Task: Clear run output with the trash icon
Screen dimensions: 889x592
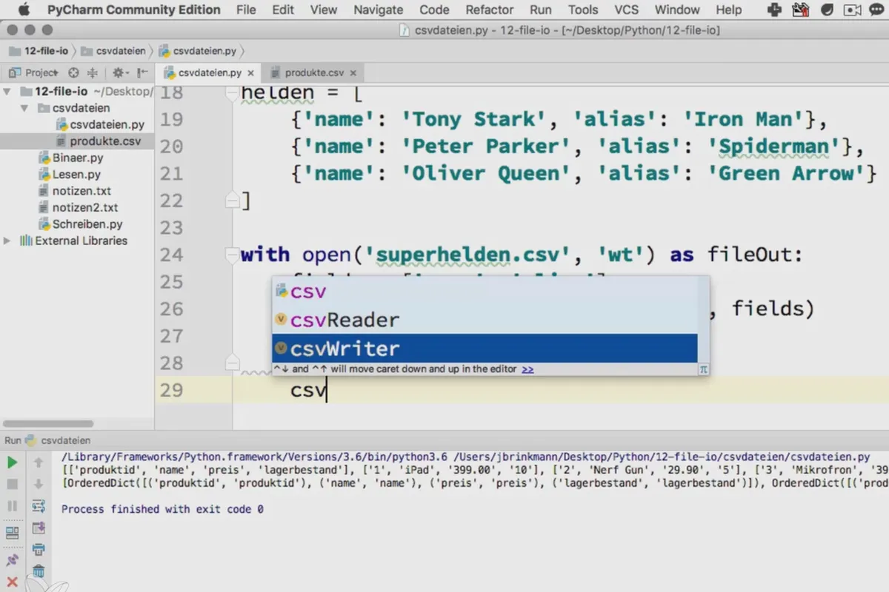Action: 39,571
